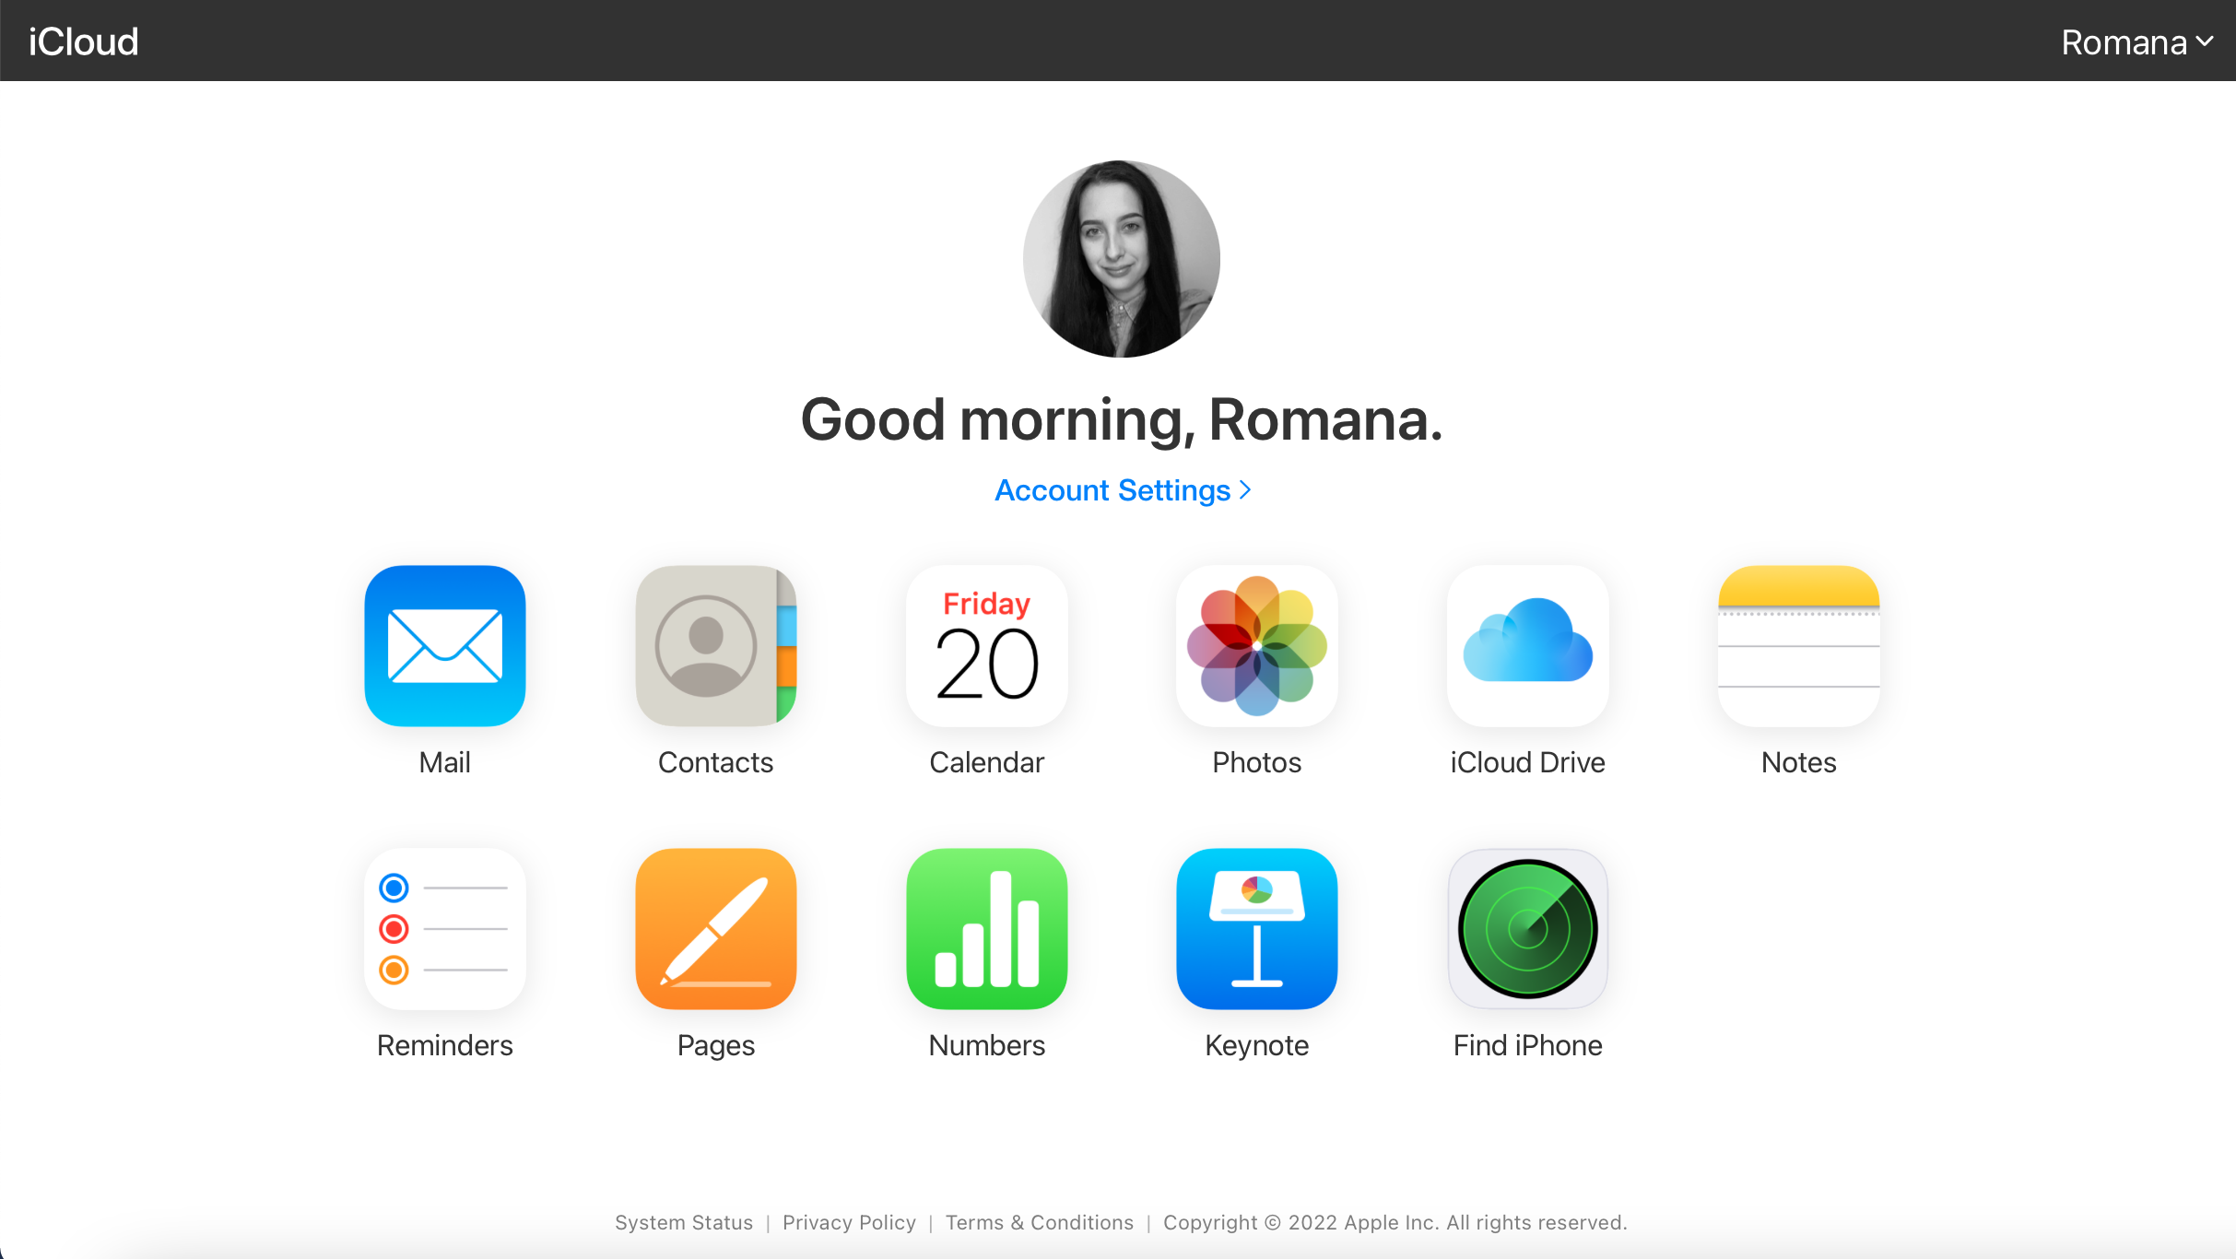View the Privacy Policy footer link
2236x1259 pixels.
849,1222
